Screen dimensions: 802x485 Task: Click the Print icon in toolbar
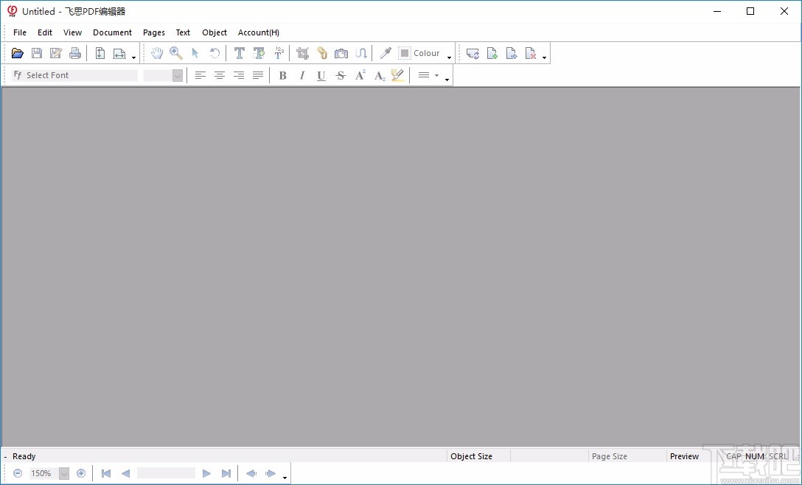pos(75,53)
